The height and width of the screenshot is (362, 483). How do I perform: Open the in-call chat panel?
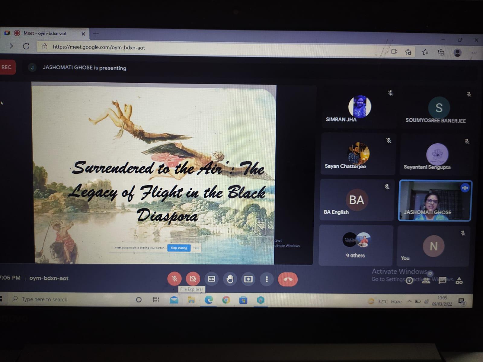point(443,281)
